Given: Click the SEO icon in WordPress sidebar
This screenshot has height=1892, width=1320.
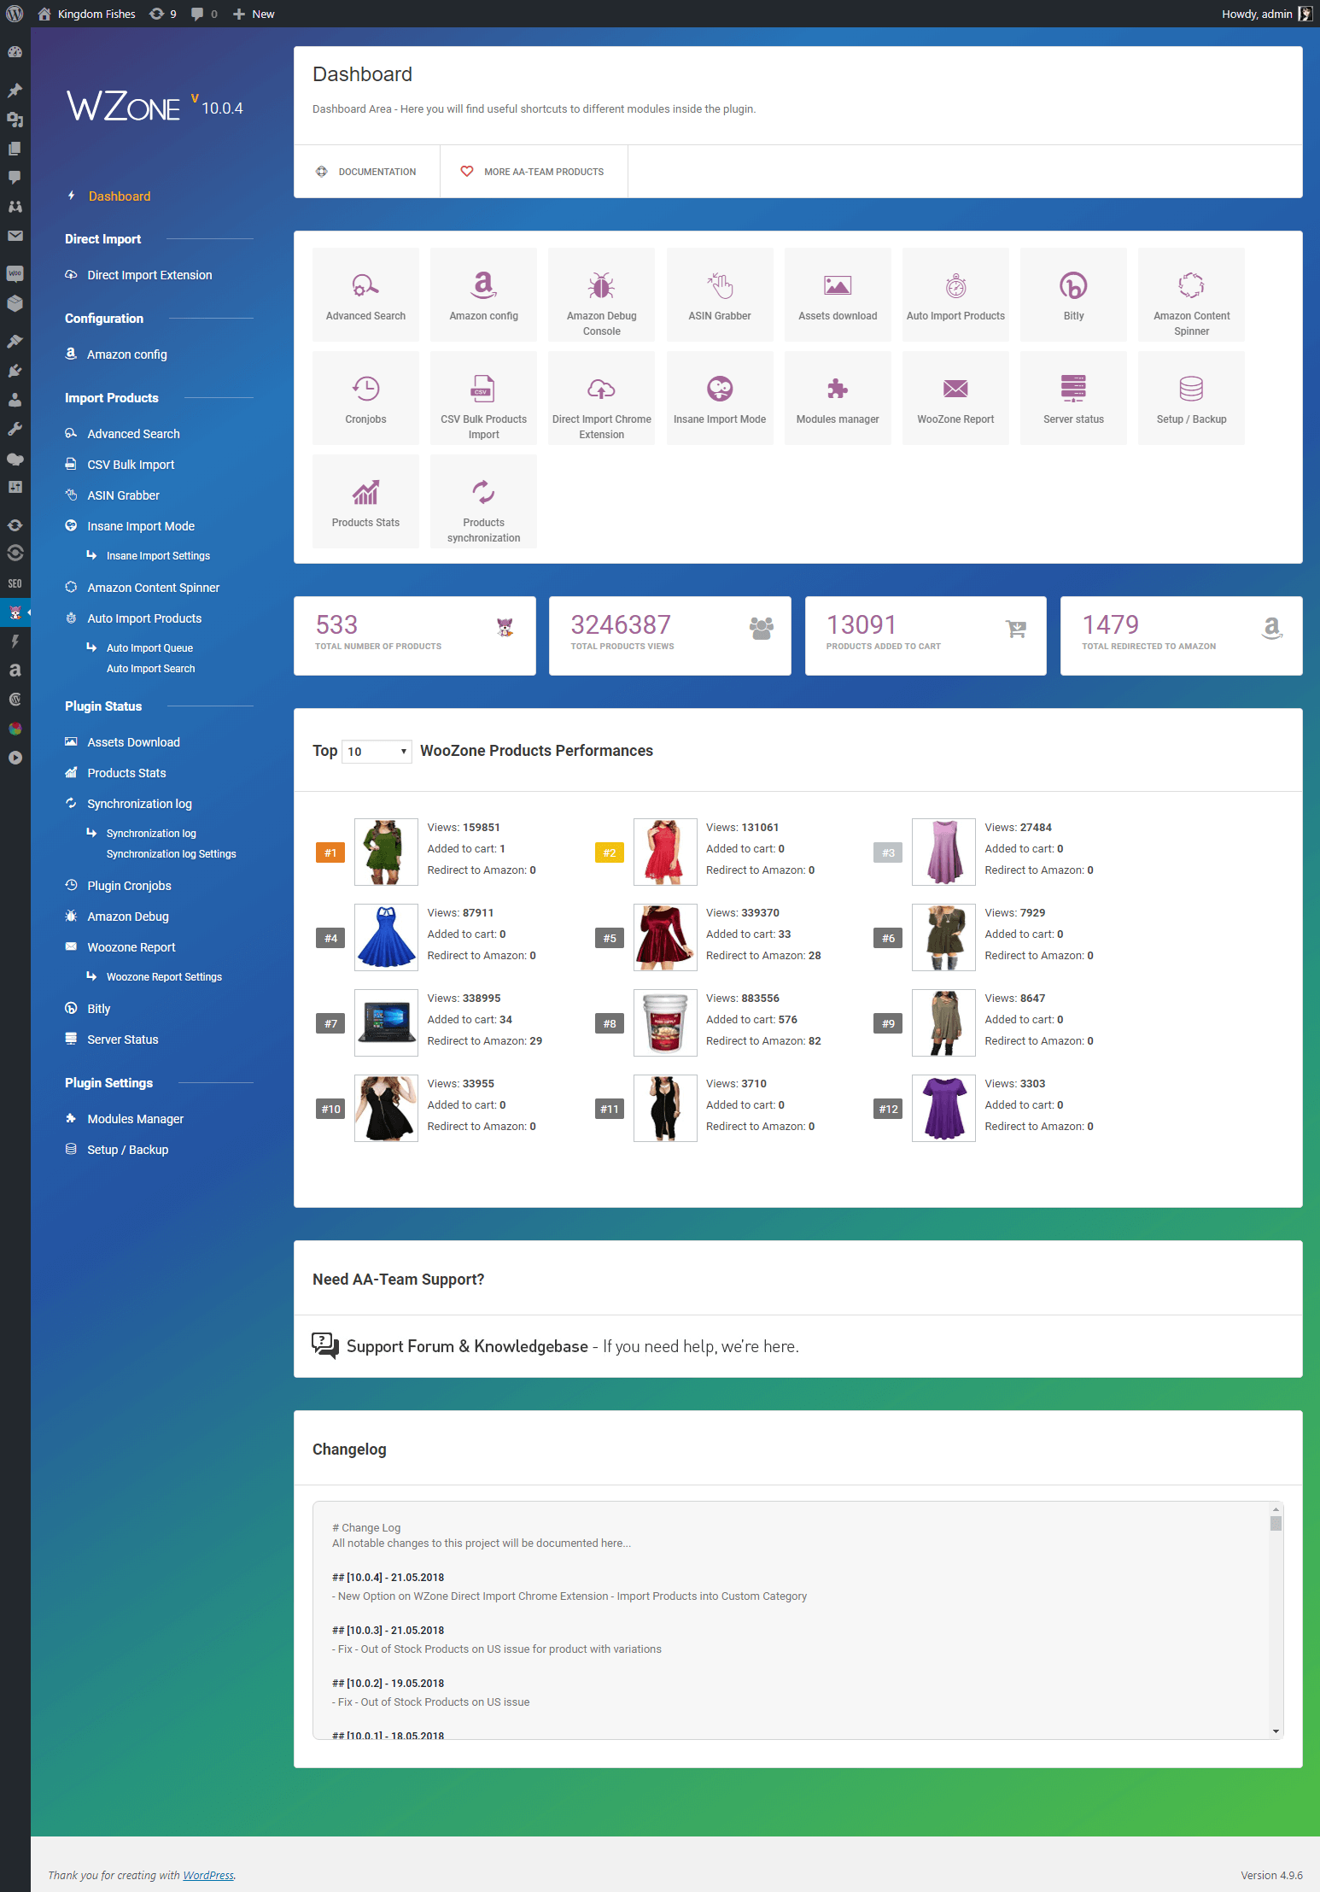Looking at the screenshot, I should tap(15, 583).
